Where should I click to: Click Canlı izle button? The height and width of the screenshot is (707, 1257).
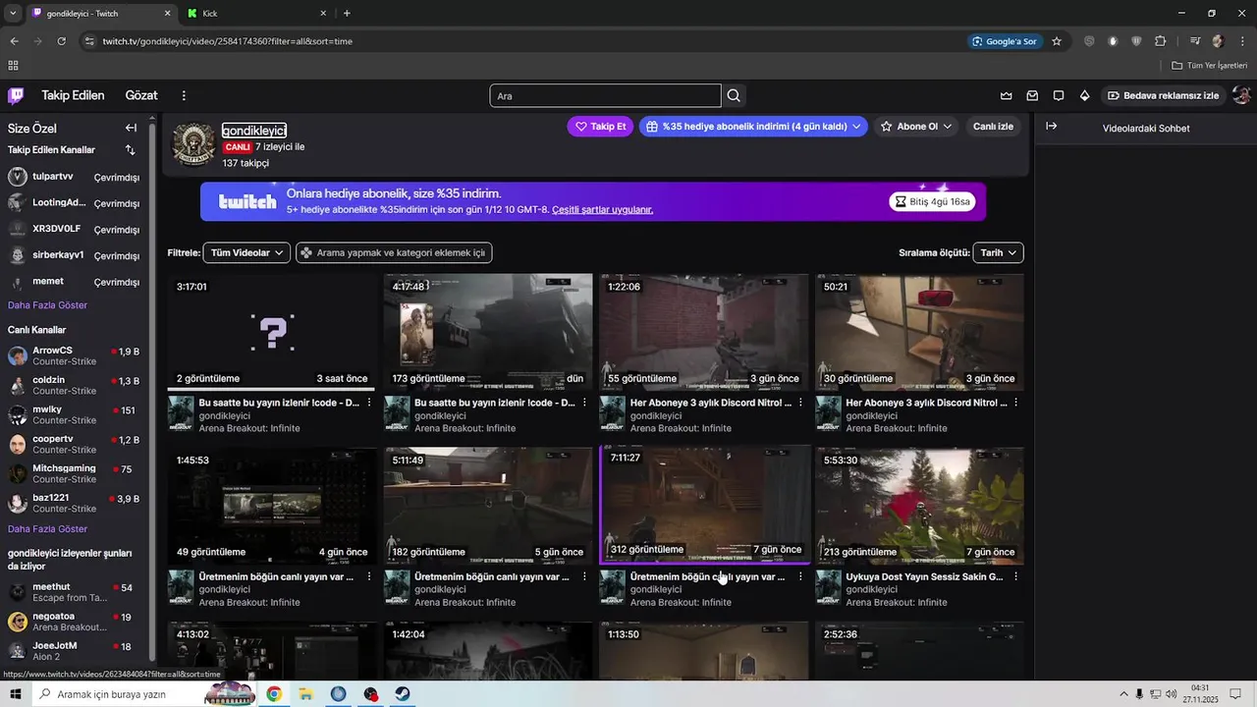click(x=993, y=127)
